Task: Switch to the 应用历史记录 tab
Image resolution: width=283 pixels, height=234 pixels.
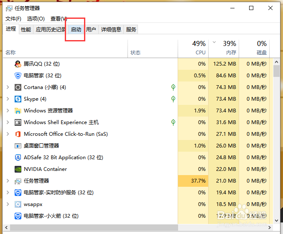Action: 51,29
